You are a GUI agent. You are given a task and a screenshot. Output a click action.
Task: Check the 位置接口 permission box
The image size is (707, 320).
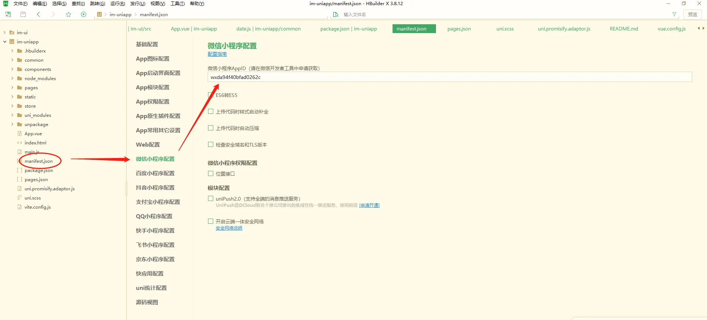click(211, 173)
